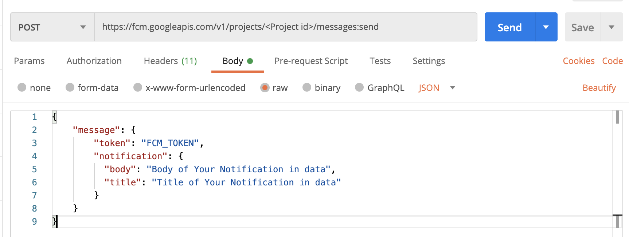The image size is (629, 237).
Task: Open the Cookies link
Action: point(579,61)
